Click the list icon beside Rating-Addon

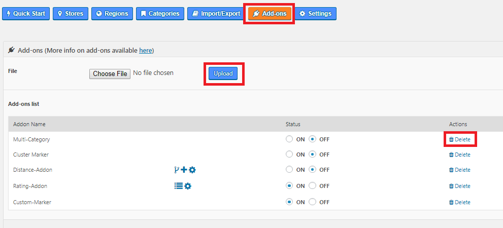(x=179, y=186)
